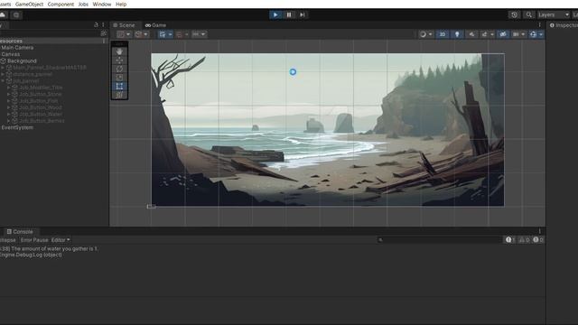The image size is (578, 325).
Task: Open the global Search magnifier icon
Action: click(x=528, y=14)
